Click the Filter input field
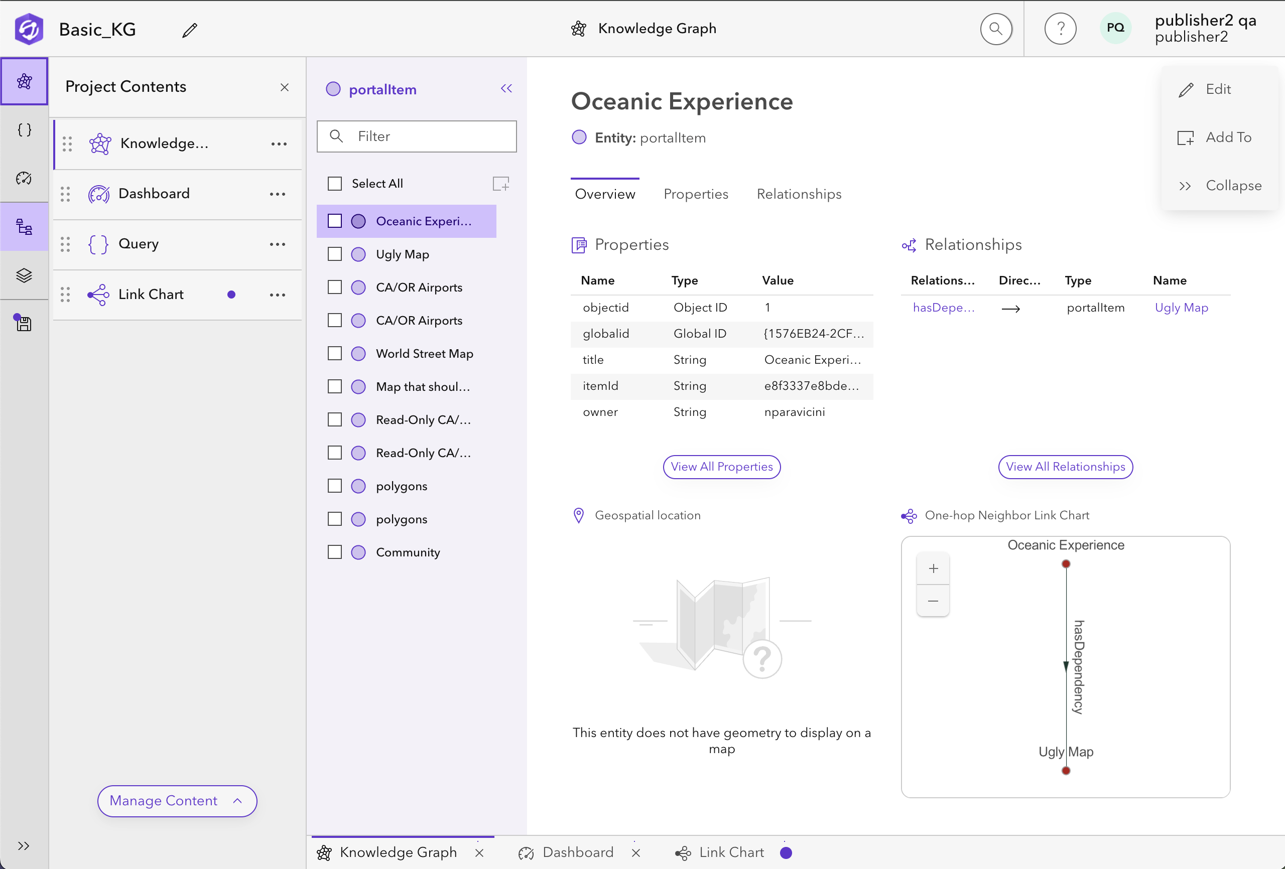The height and width of the screenshot is (869, 1285). point(416,136)
